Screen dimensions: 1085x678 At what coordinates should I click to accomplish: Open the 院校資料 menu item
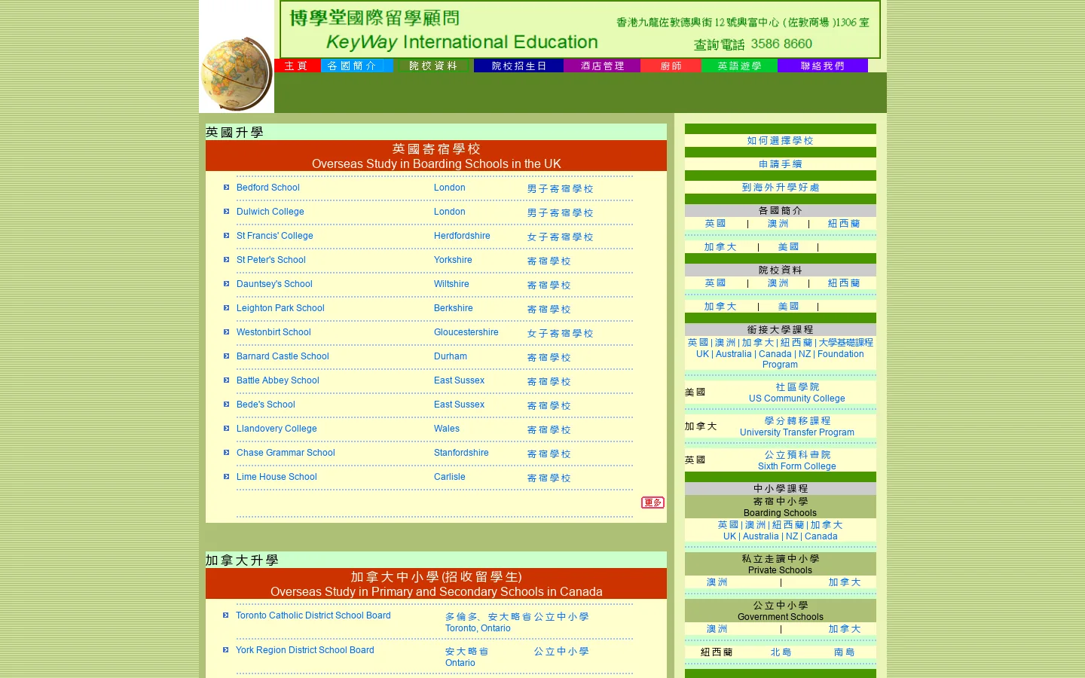(x=433, y=66)
